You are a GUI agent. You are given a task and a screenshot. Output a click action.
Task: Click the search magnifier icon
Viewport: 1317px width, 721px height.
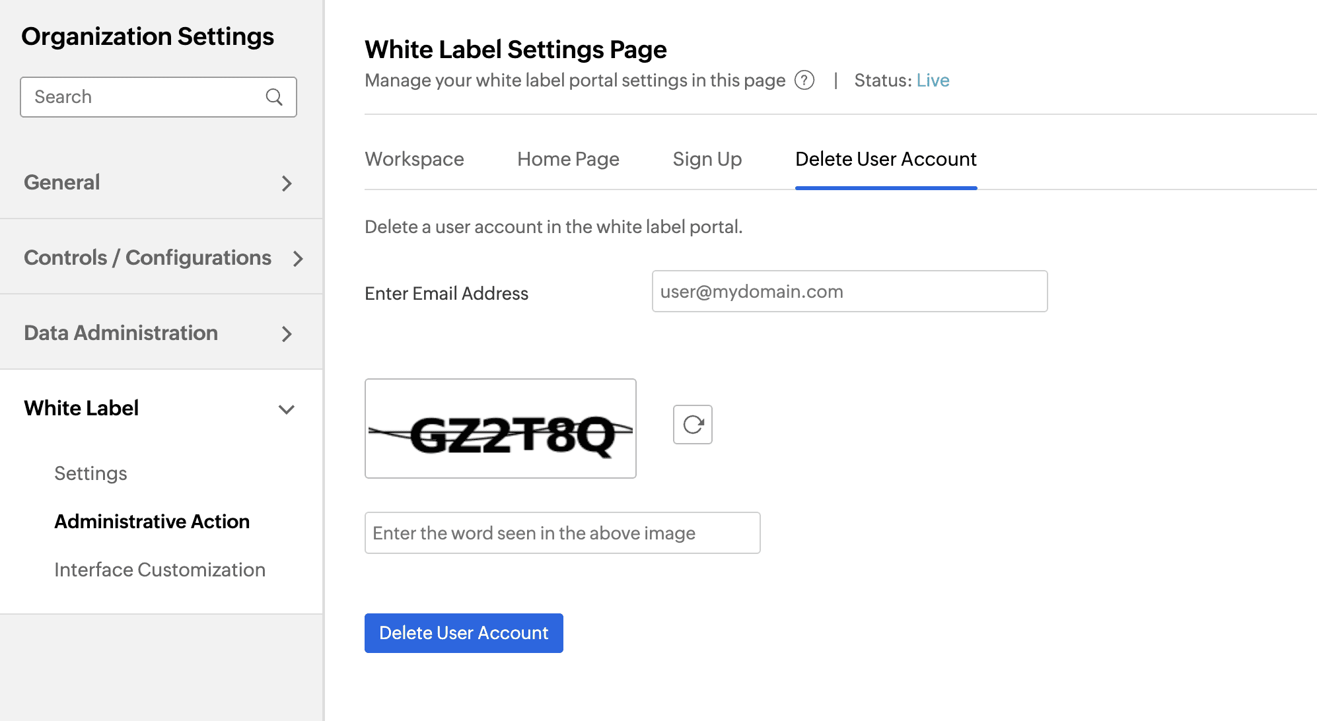(274, 97)
